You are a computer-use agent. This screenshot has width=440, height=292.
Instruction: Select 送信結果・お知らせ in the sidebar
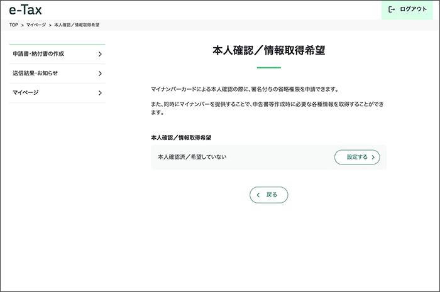(35, 73)
